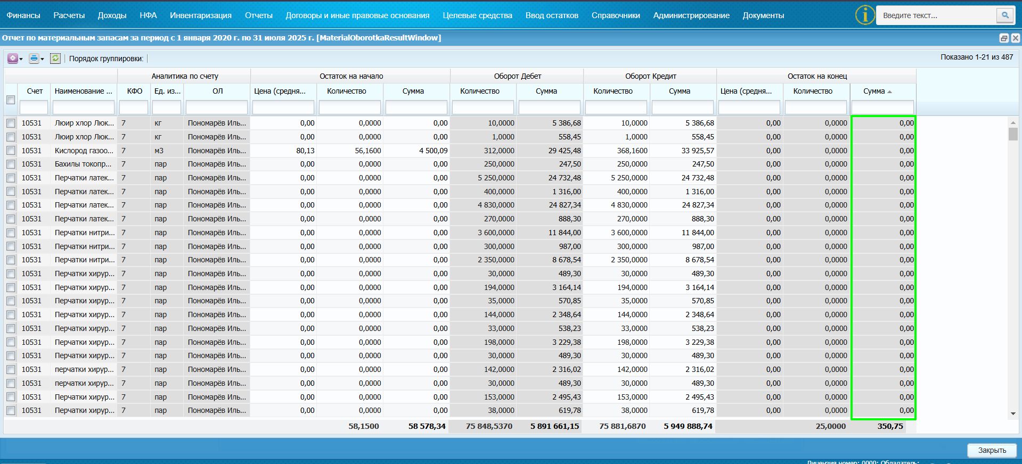Open the Инвентаризация menu
This screenshot has width=1022, height=464.
[x=201, y=15]
